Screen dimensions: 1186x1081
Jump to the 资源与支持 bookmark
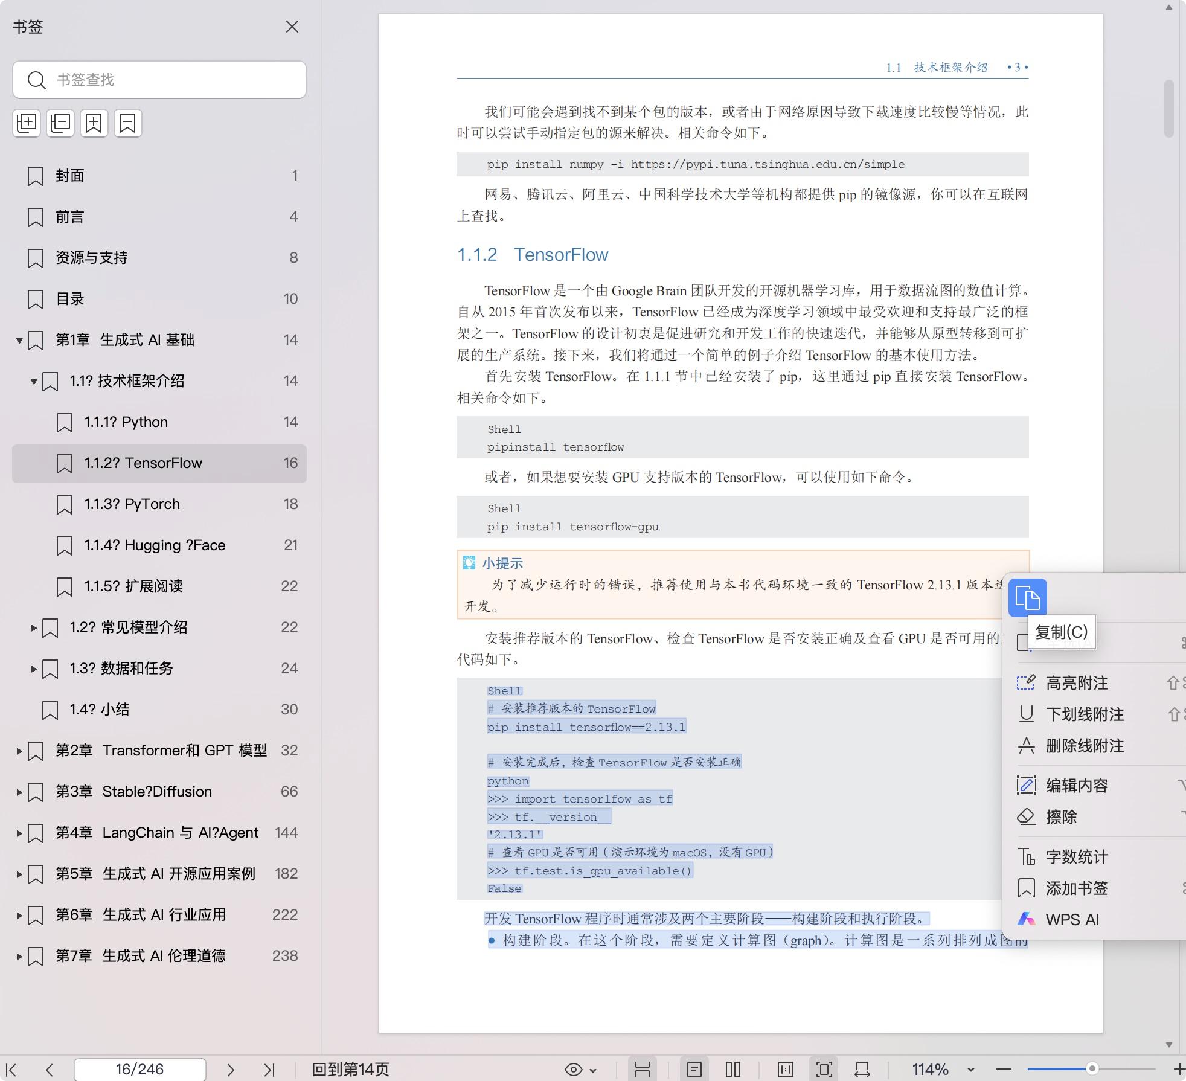159,258
